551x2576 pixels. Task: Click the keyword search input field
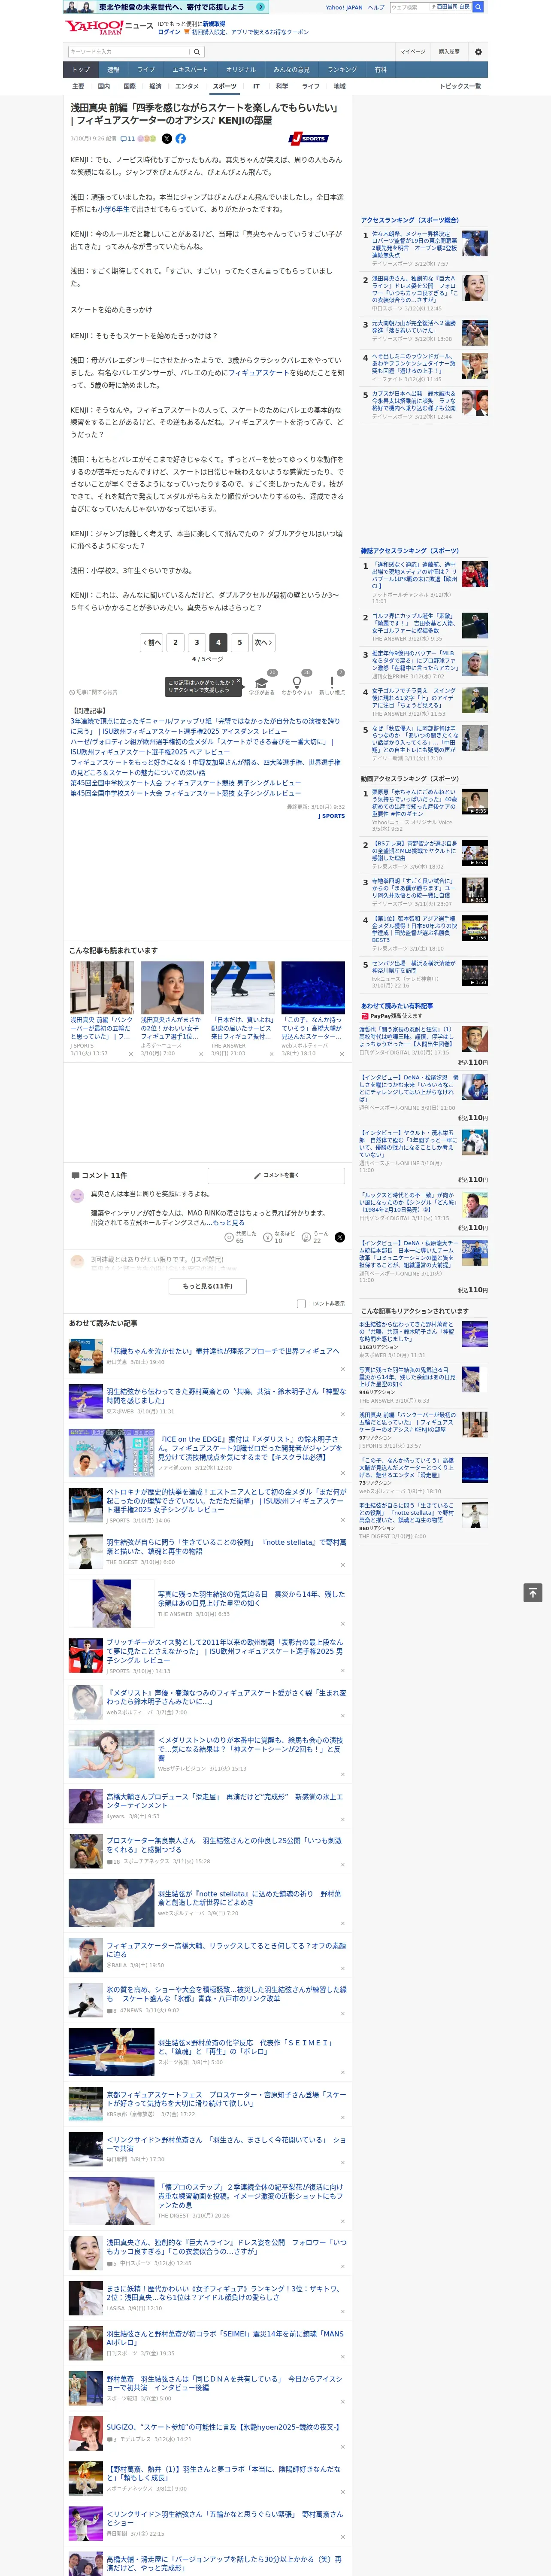(129, 52)
